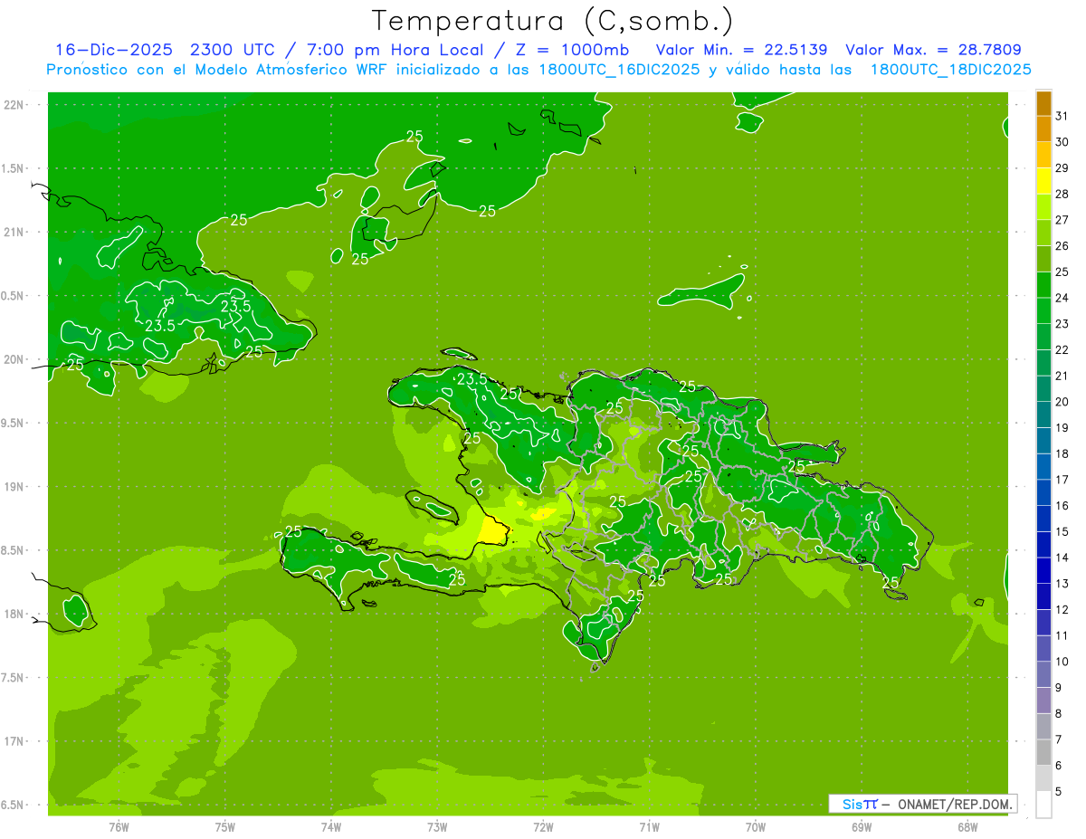This screenshot has height=839, width=1086.
Task: Click the 68W longitude label
Action: click(967, 827)
